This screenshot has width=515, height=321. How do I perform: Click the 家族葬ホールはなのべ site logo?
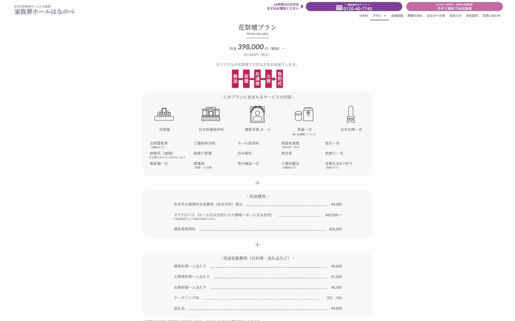[44, 10]
